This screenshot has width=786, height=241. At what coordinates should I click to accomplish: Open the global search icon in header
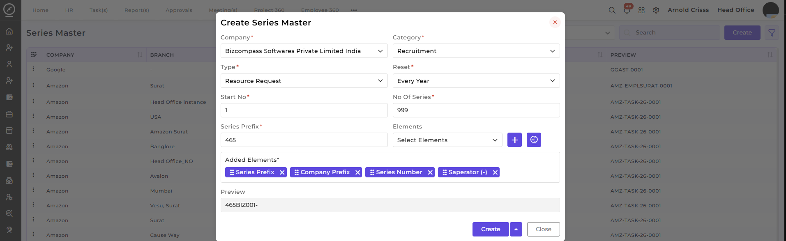click(x=612, y=10)
